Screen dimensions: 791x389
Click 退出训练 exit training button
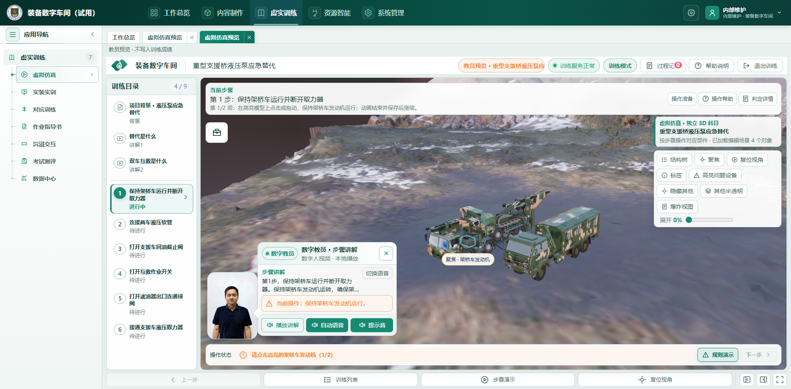[760, 66]
